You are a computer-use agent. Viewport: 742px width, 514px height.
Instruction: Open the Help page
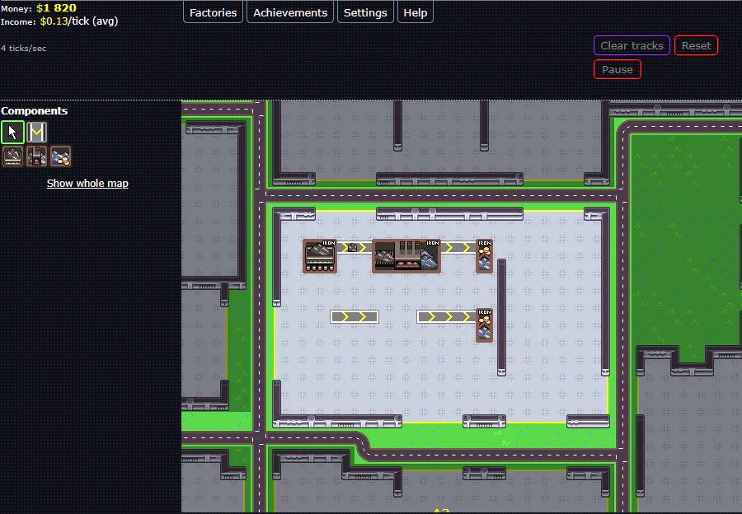pos(415,12)
